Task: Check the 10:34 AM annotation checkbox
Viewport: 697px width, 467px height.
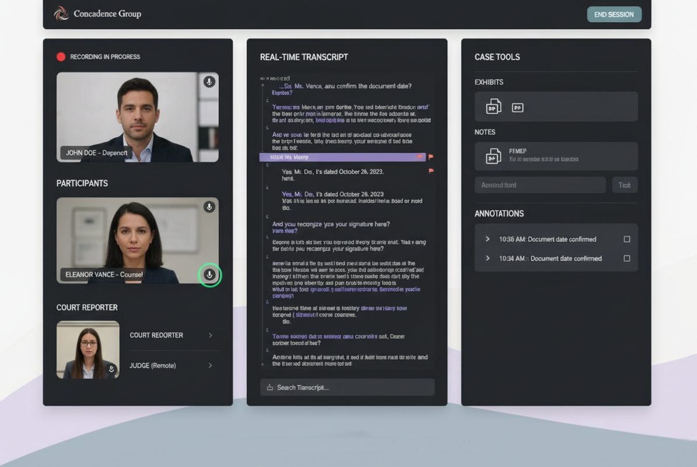Action: click(627, 259)
